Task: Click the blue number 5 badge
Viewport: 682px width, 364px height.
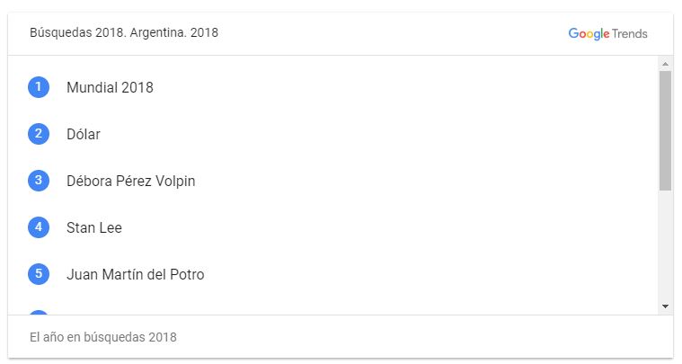Action: 39,274
